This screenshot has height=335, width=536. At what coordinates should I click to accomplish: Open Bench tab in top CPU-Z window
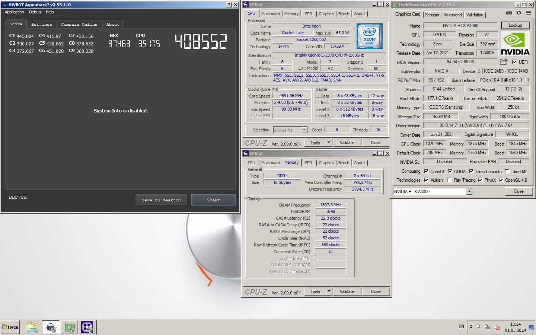click(344, 14)
